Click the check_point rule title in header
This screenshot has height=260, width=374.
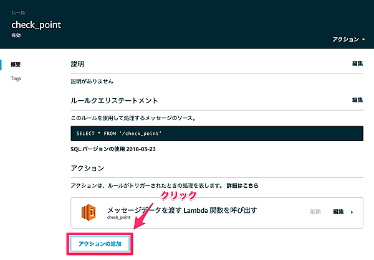click(36, 24)
